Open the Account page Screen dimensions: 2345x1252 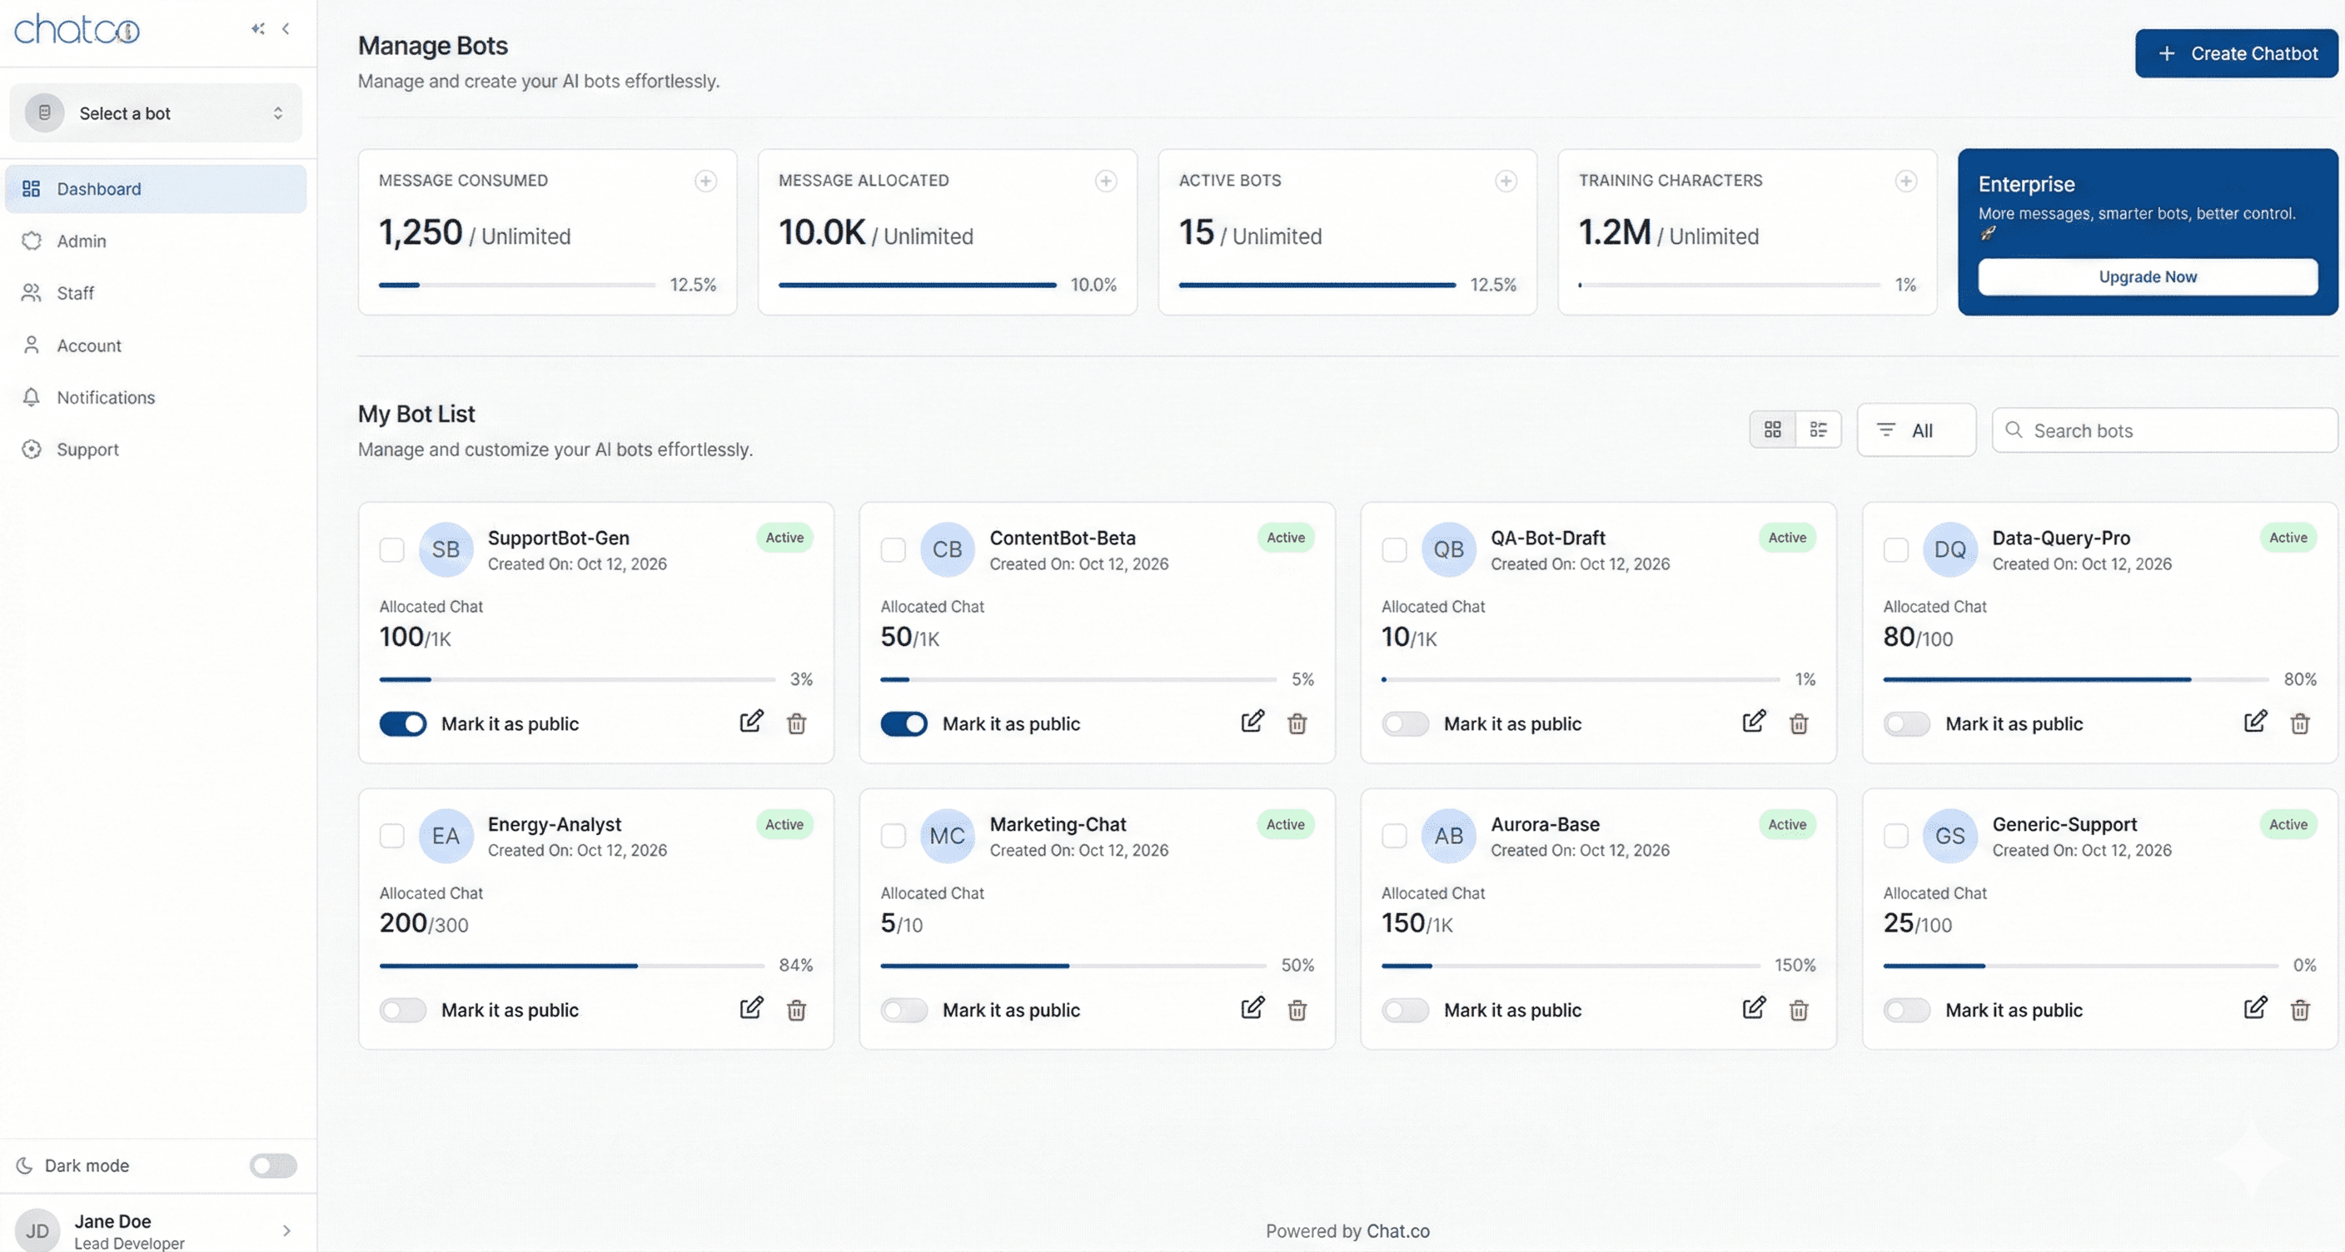click(88, 345)
